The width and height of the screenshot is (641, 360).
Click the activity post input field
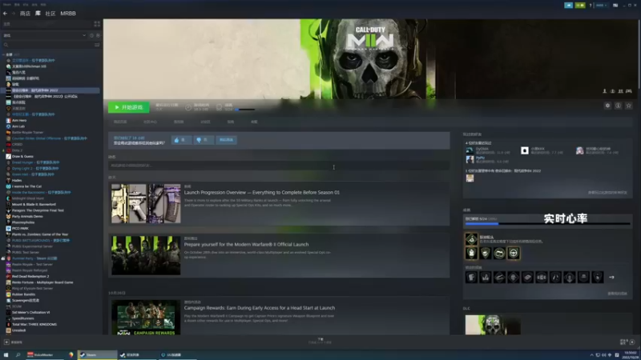click(279, 166)
